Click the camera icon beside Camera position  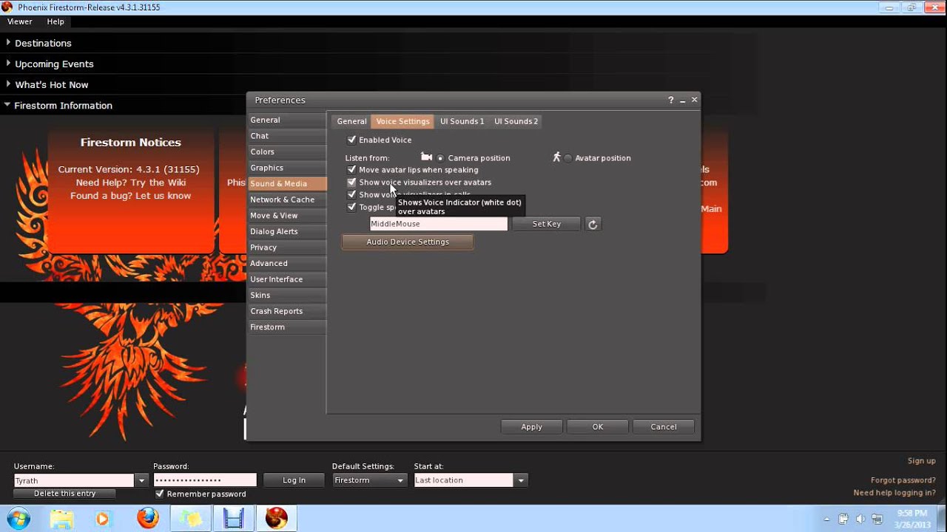coord(426,157)
